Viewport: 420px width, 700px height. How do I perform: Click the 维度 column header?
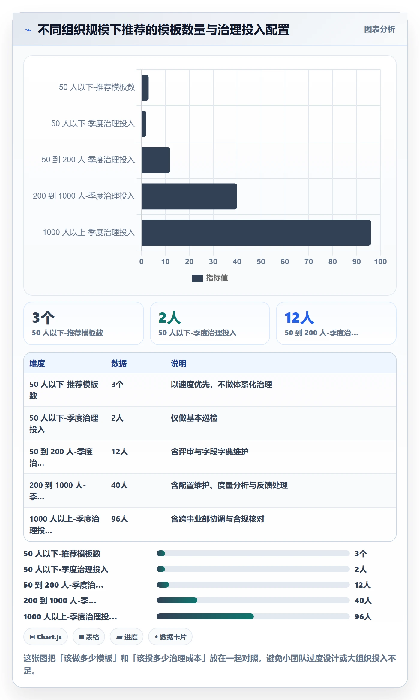coord(37,363)
